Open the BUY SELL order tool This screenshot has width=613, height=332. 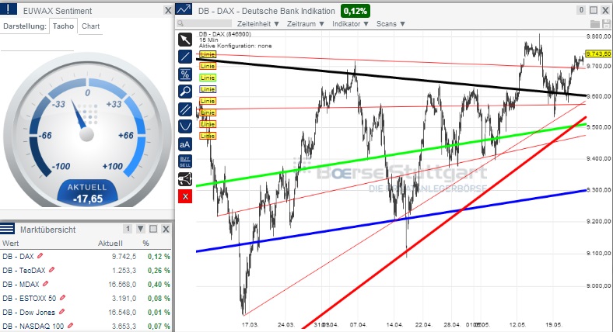pyautogui.click(x=185, y=161)
